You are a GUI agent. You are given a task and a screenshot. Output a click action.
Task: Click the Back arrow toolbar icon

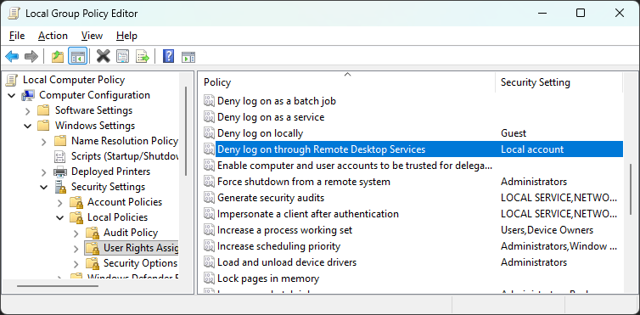tap(12, 56)
